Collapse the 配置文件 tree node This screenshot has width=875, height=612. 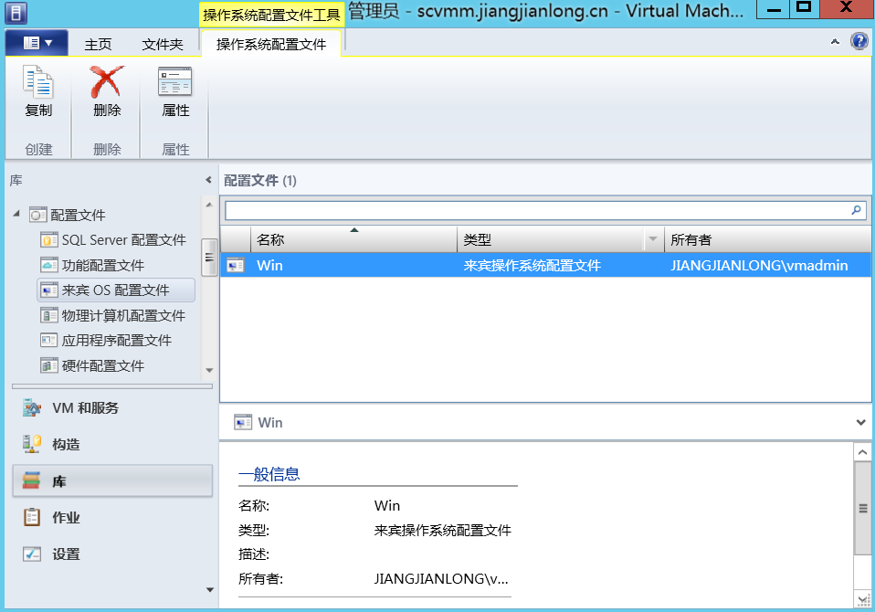(x=16, y=213)
